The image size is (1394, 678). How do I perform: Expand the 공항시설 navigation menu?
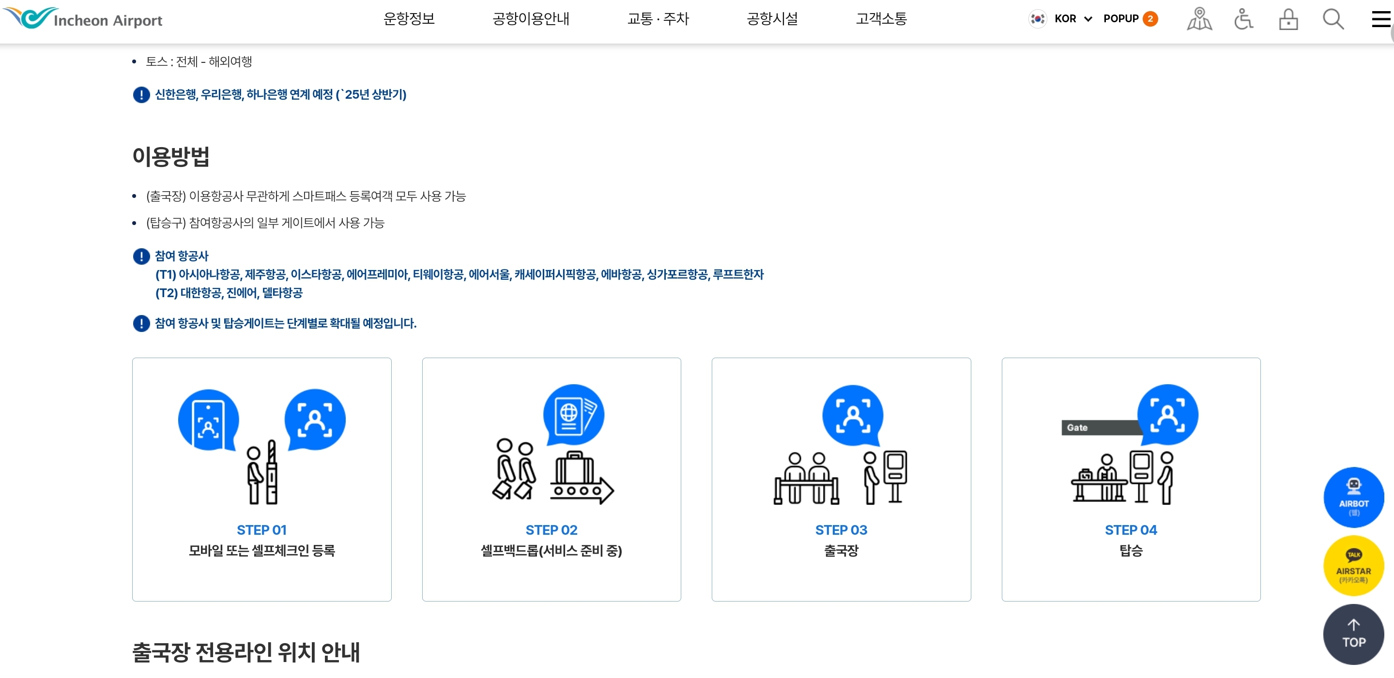click(772, 19)
